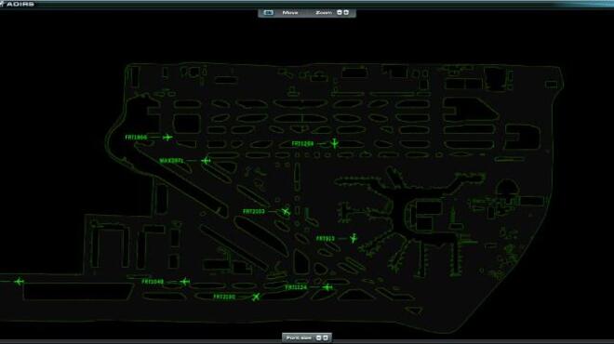Click the Move label in top toolbar
This screenshot has height=344, width=614.
point(290,12)
